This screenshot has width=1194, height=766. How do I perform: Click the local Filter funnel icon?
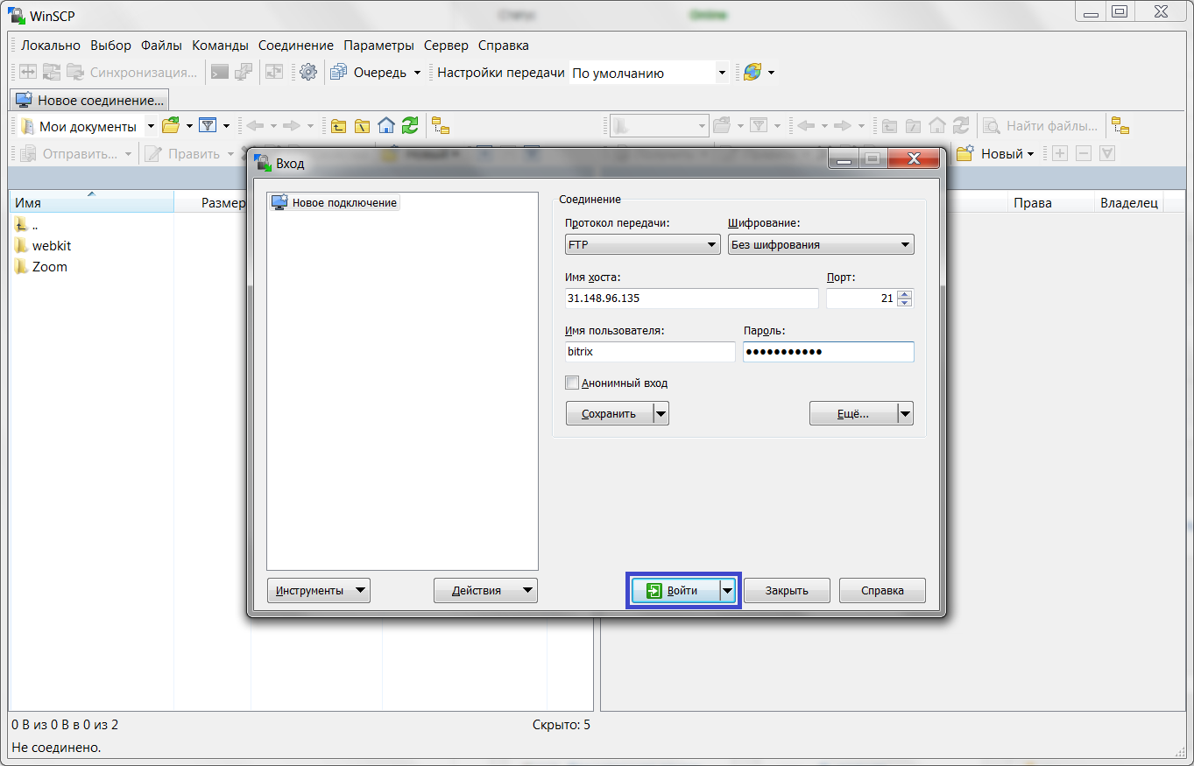point(208,126)
